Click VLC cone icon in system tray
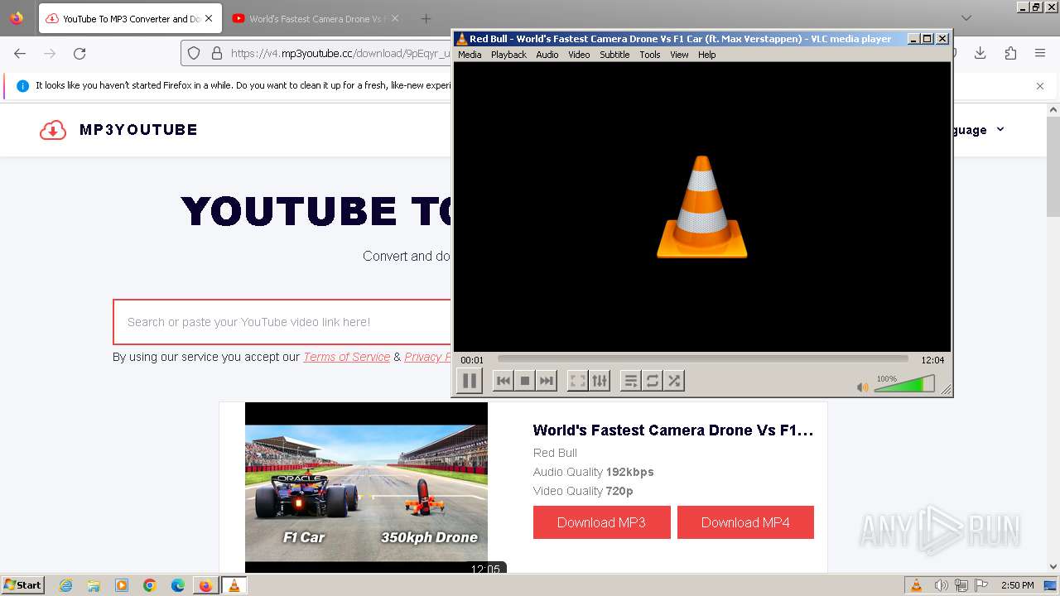 (916, 585)
